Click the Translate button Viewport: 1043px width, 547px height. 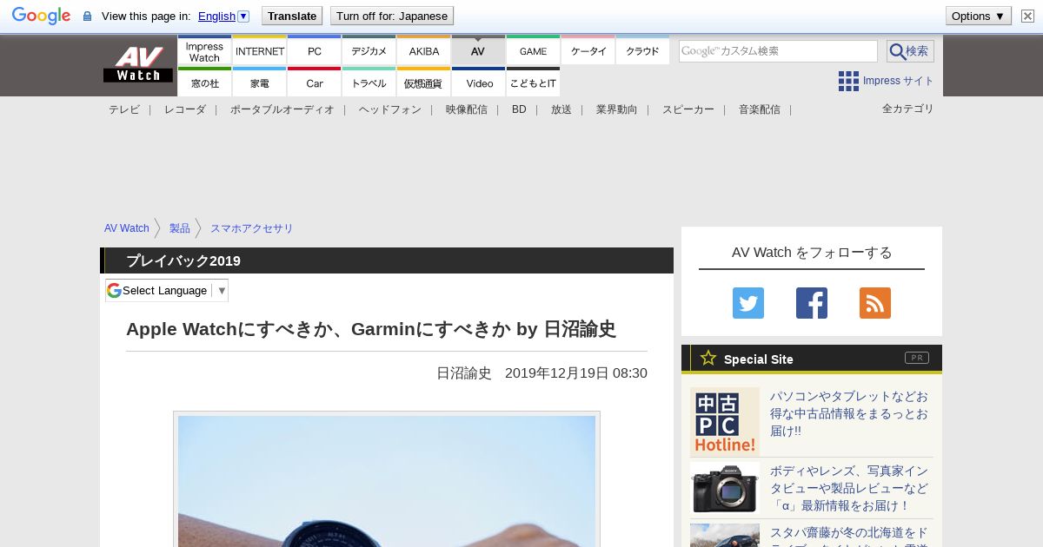tap(291, 16)
